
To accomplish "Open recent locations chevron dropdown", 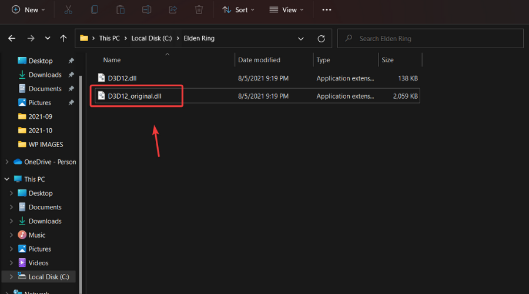I will click(48, 38).
